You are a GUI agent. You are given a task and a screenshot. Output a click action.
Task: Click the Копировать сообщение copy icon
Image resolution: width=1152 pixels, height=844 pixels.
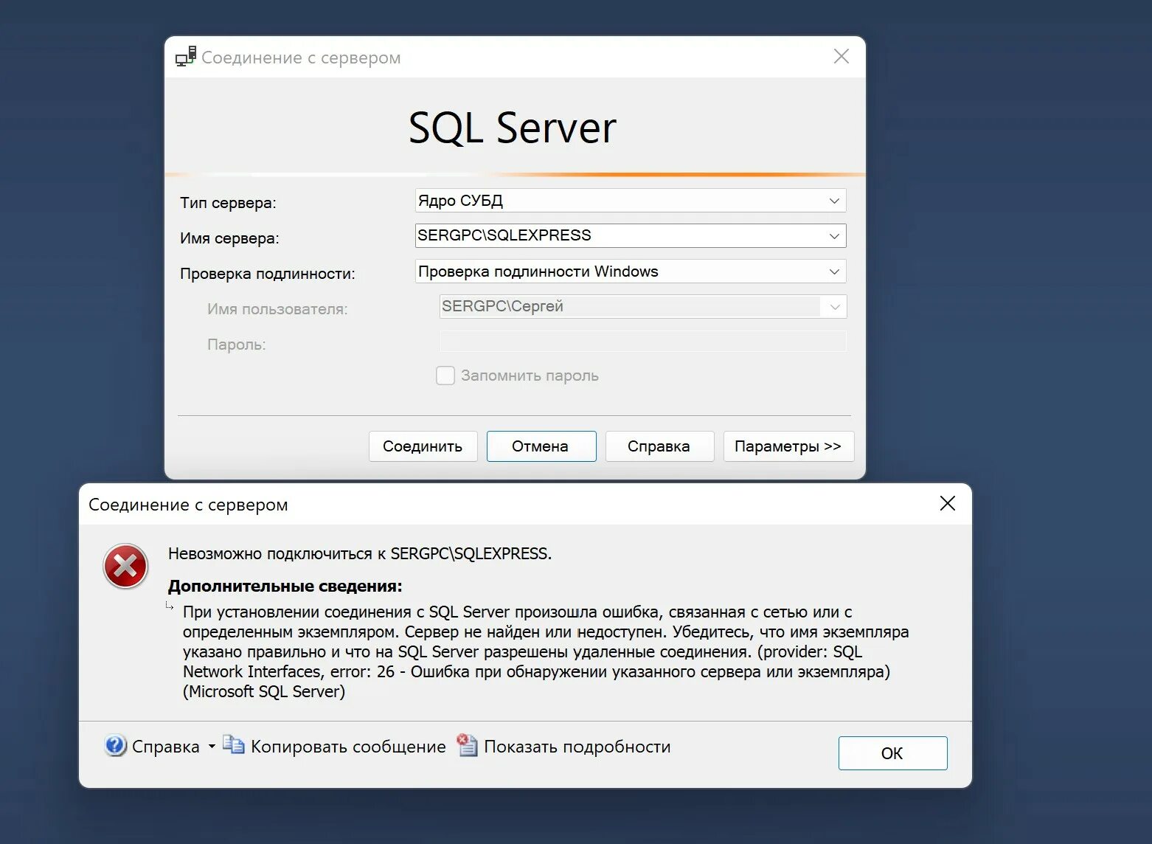[233, 745]
